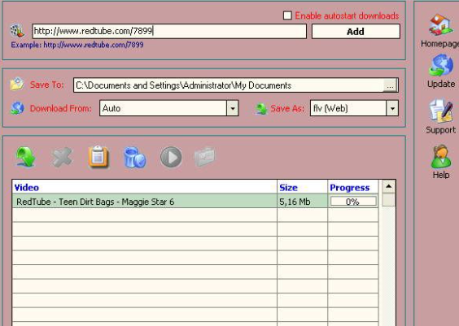Click the Download From label
Viewport: 459px width, 326px height.
point(60,108)
